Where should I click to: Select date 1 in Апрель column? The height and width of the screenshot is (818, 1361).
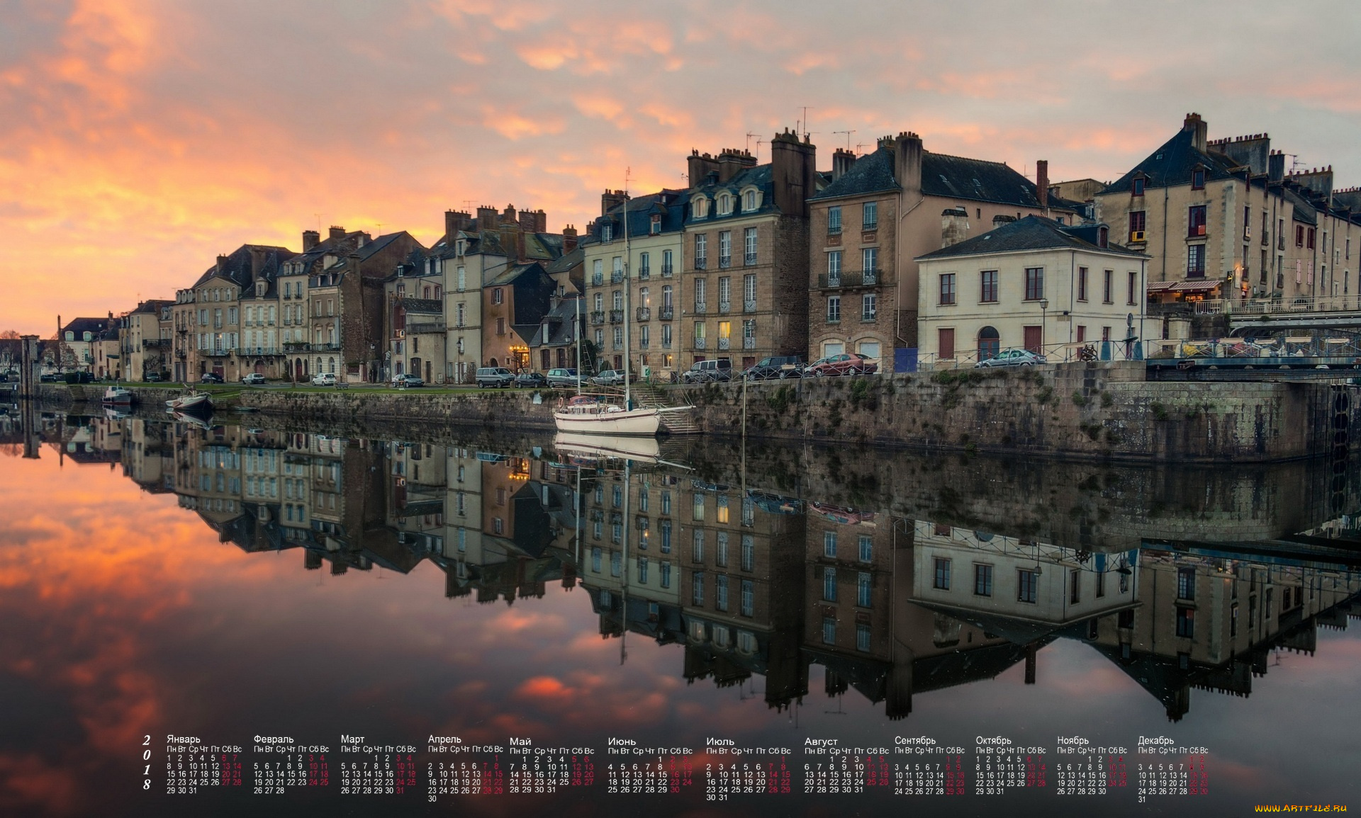tap(496, 758)
